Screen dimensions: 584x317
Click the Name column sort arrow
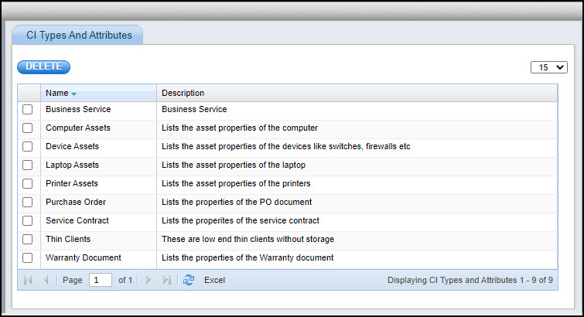coord(74,94)
